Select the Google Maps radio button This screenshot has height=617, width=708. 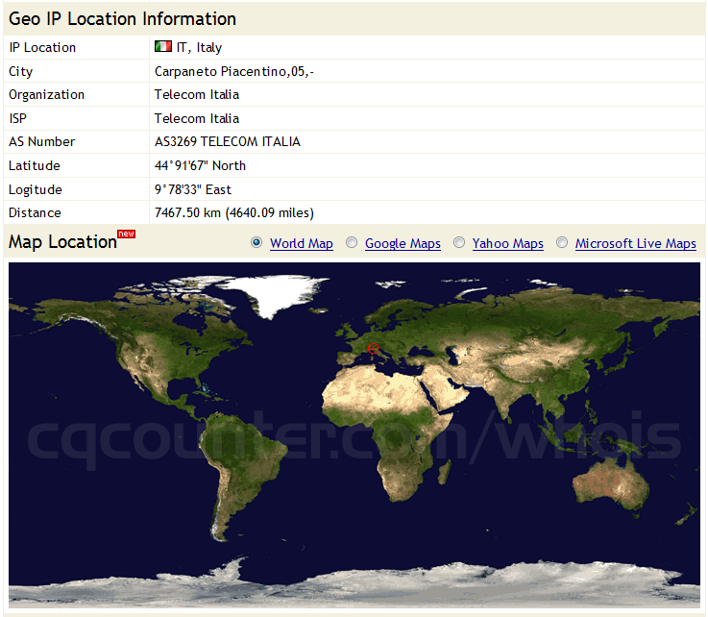coord(352,242)
